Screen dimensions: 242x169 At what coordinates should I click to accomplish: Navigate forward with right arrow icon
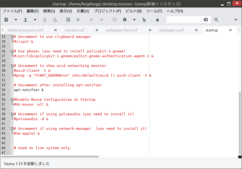click(x=101, y=20)
